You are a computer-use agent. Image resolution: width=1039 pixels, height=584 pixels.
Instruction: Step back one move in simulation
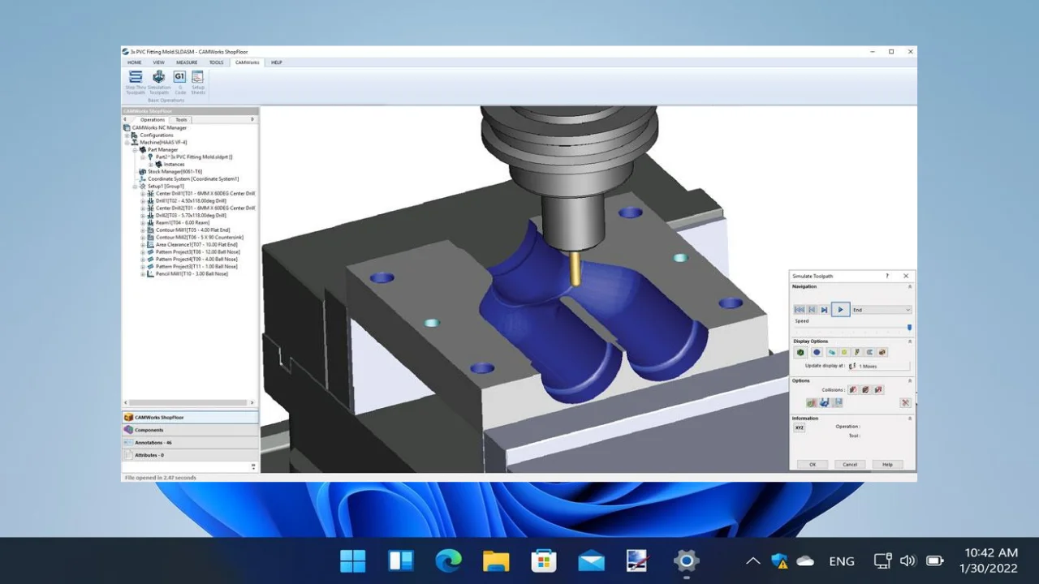click(812, 310)
